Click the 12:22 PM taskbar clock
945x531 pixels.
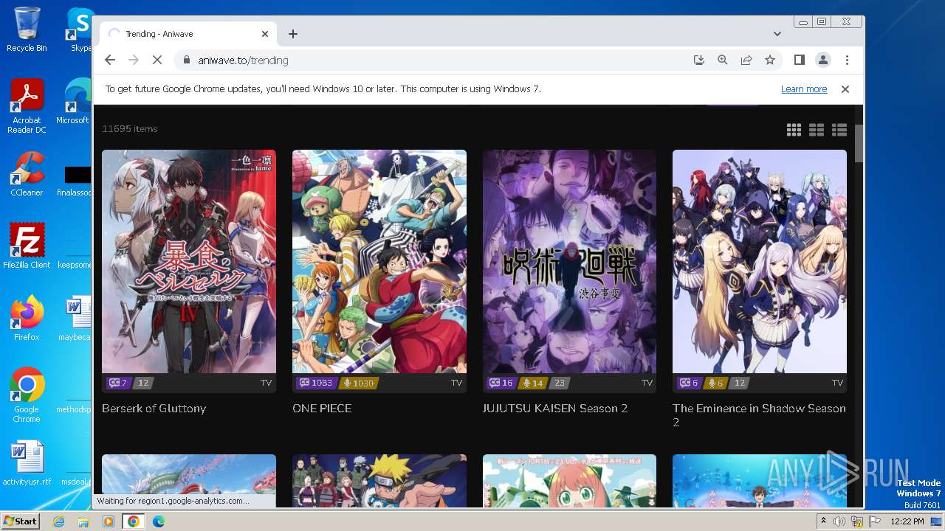[x=907, y=521]
